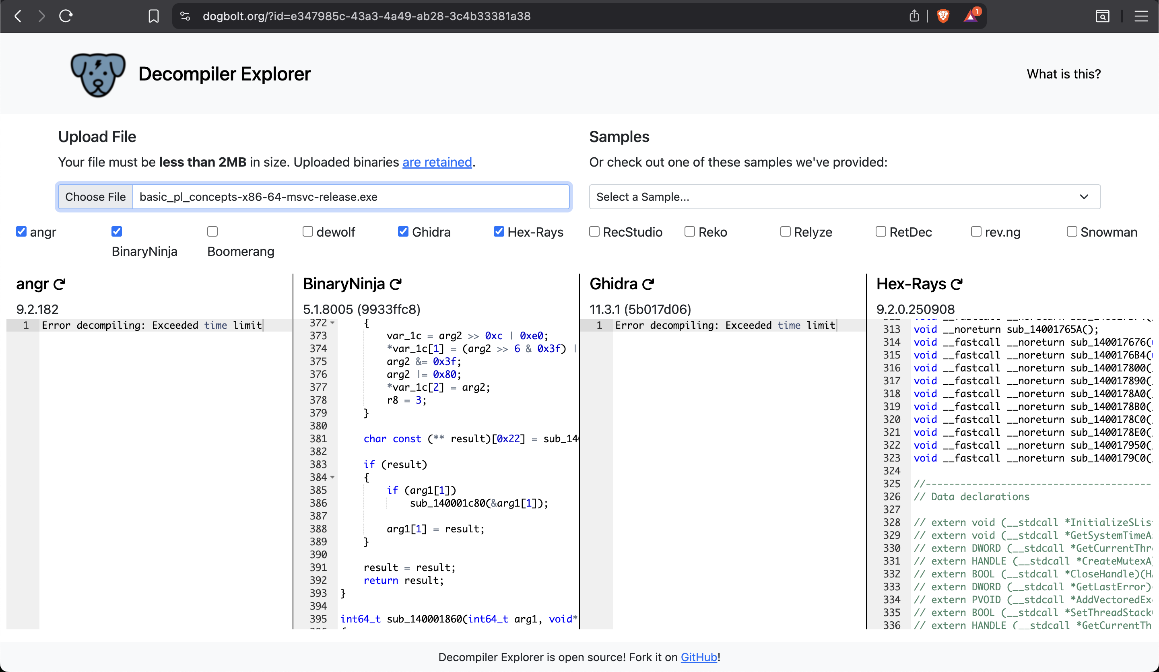
Task: Click the share icon in address bar
Action: [914, 16]
